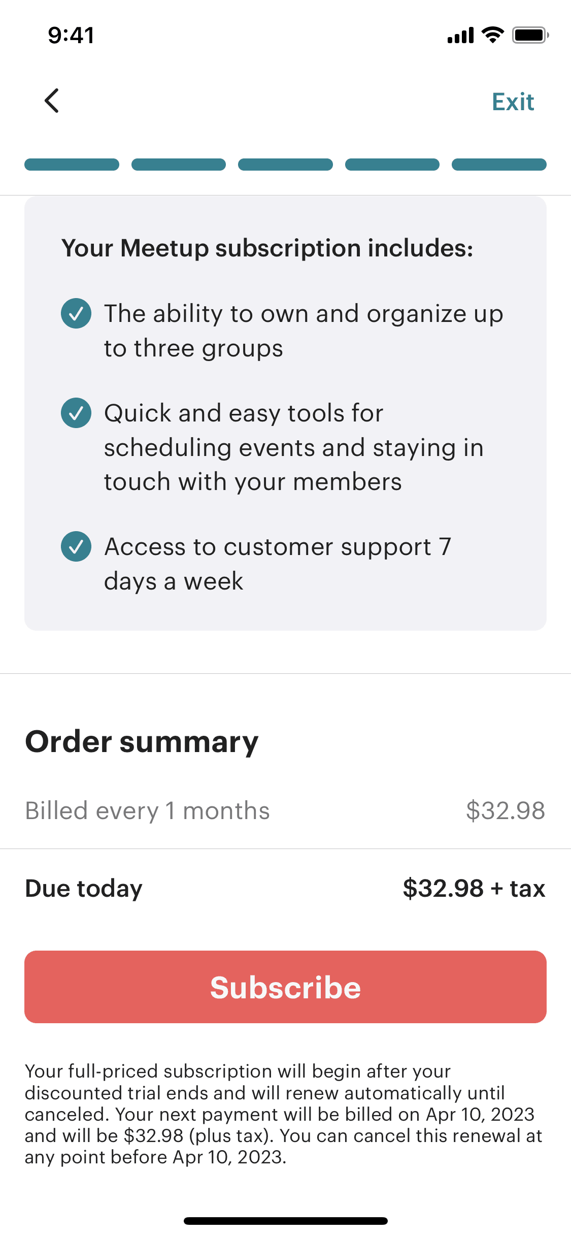571x1237 pixels.
Task: Tap checkmark icon beside scheduling tools benefit
Action: (x=76, y=413)
